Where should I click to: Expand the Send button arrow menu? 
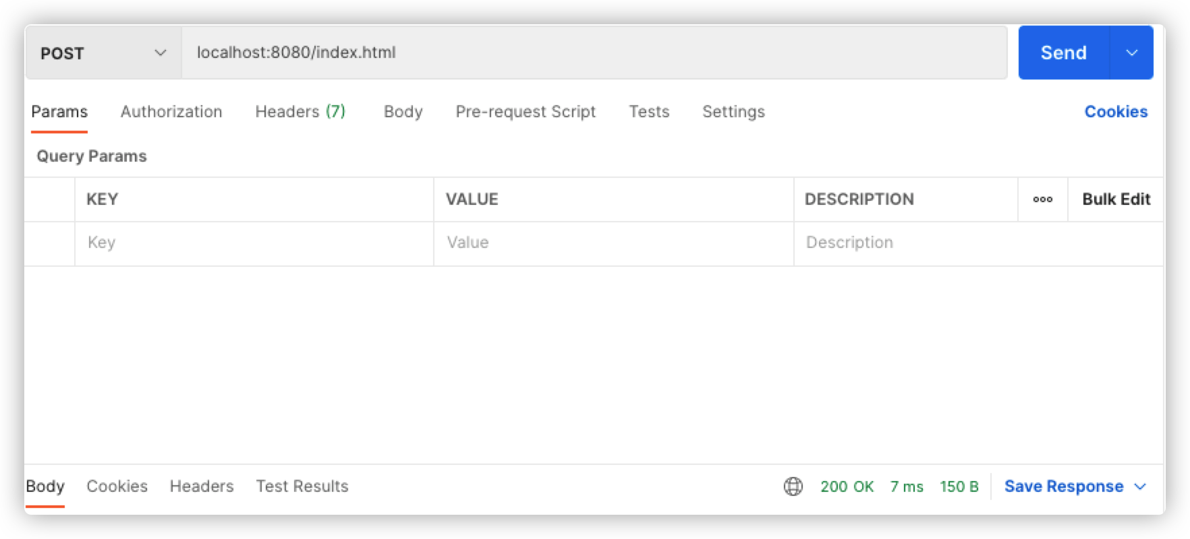point(1131,53)
